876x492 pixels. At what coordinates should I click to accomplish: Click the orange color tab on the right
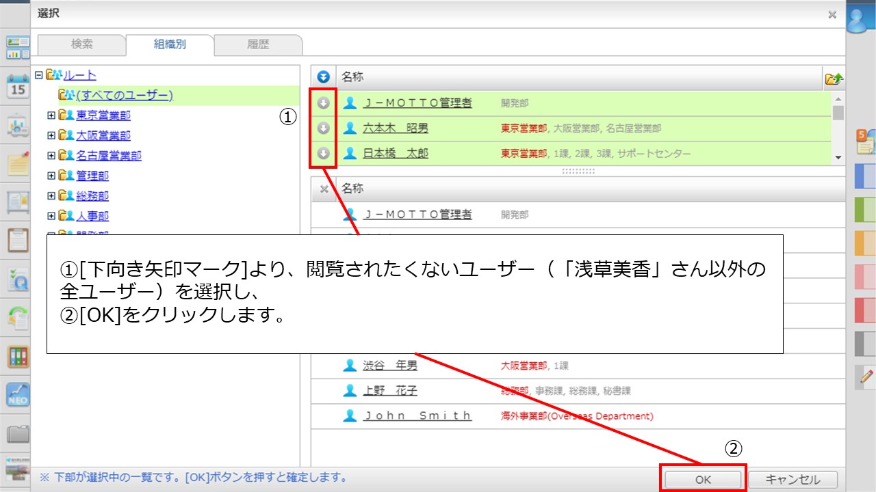pos(865,243)
